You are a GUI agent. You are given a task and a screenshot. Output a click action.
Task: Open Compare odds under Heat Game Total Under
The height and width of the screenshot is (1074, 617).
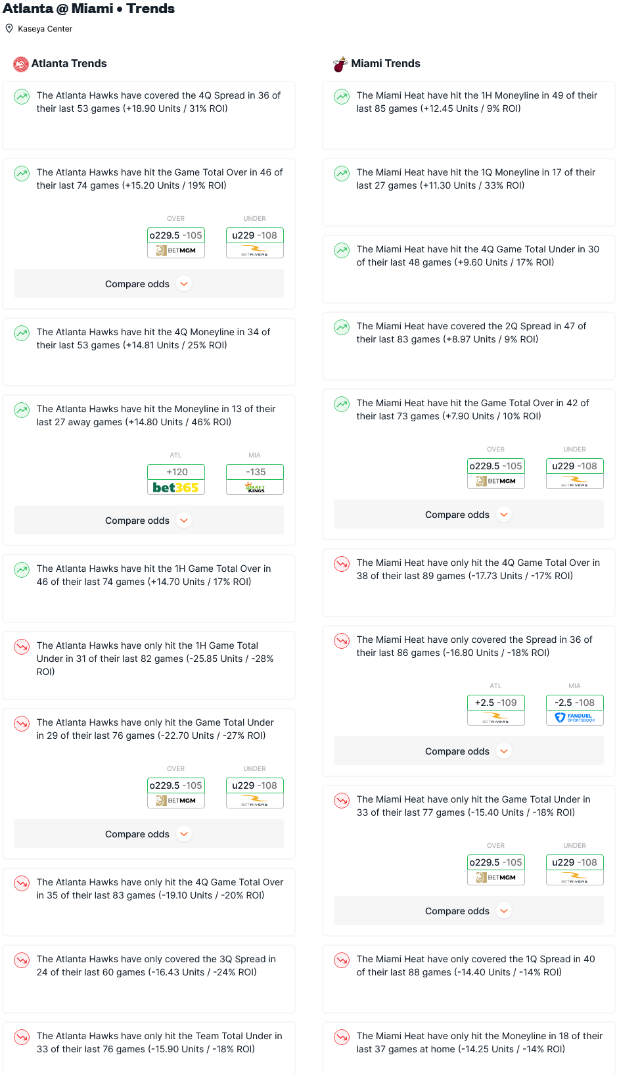pyautogui.click(x=468, y=911)
